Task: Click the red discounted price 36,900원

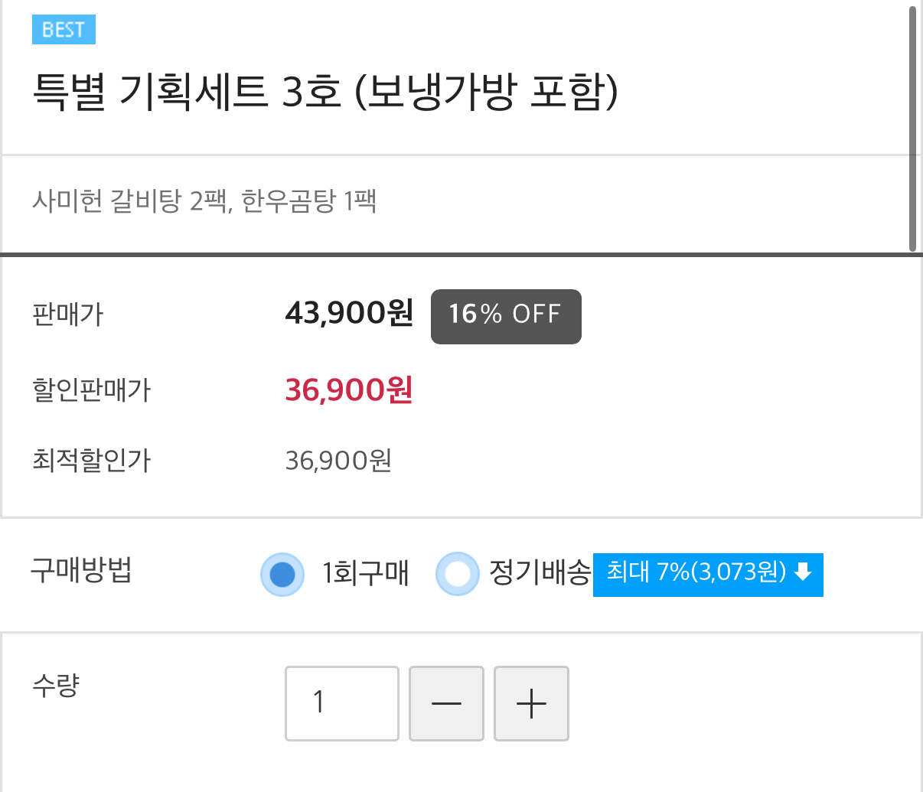Action: (349, 390)
